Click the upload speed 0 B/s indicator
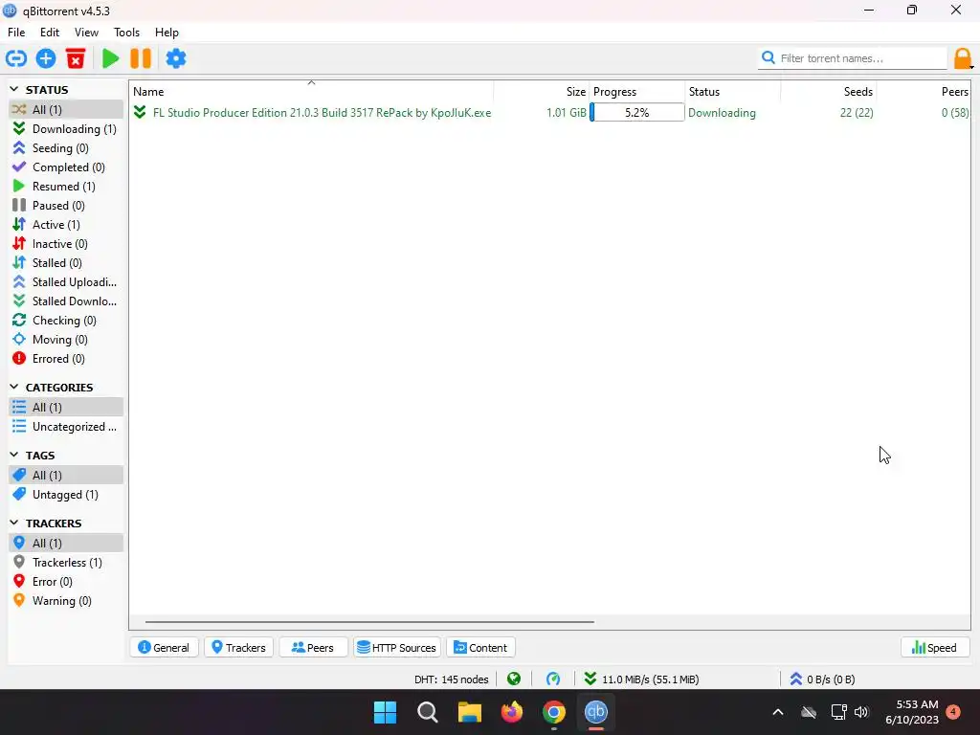The width and height of the screenshot is (980, 735). (x=822, y=679)
